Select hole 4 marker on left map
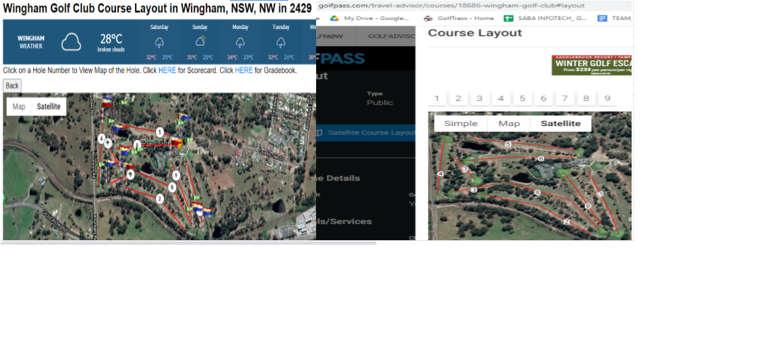This screenshot has width=760, height=348. (x=101, y=139)
